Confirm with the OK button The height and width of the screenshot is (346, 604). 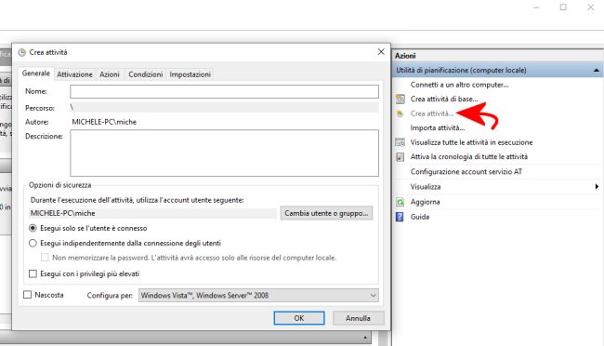coord(299,318)
